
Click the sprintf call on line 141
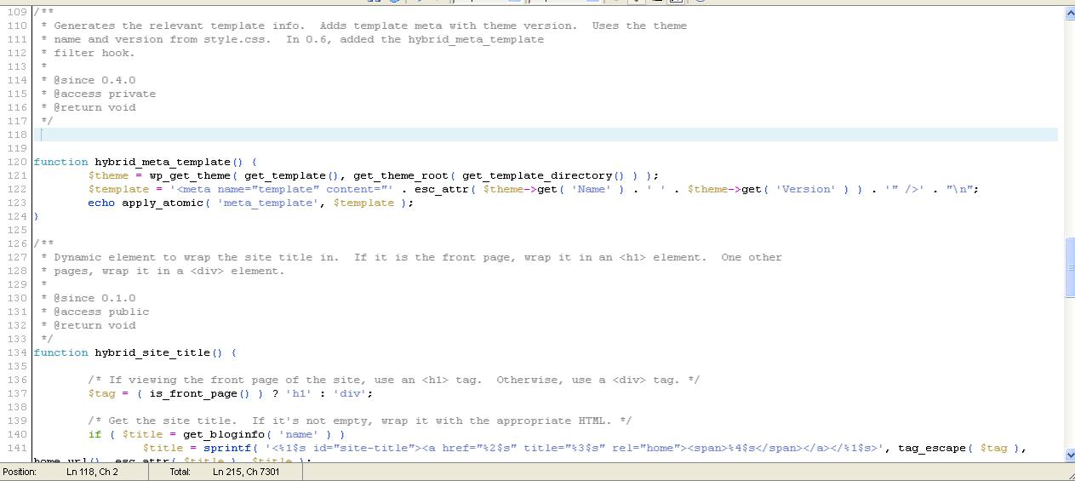(x=227, y=448)
